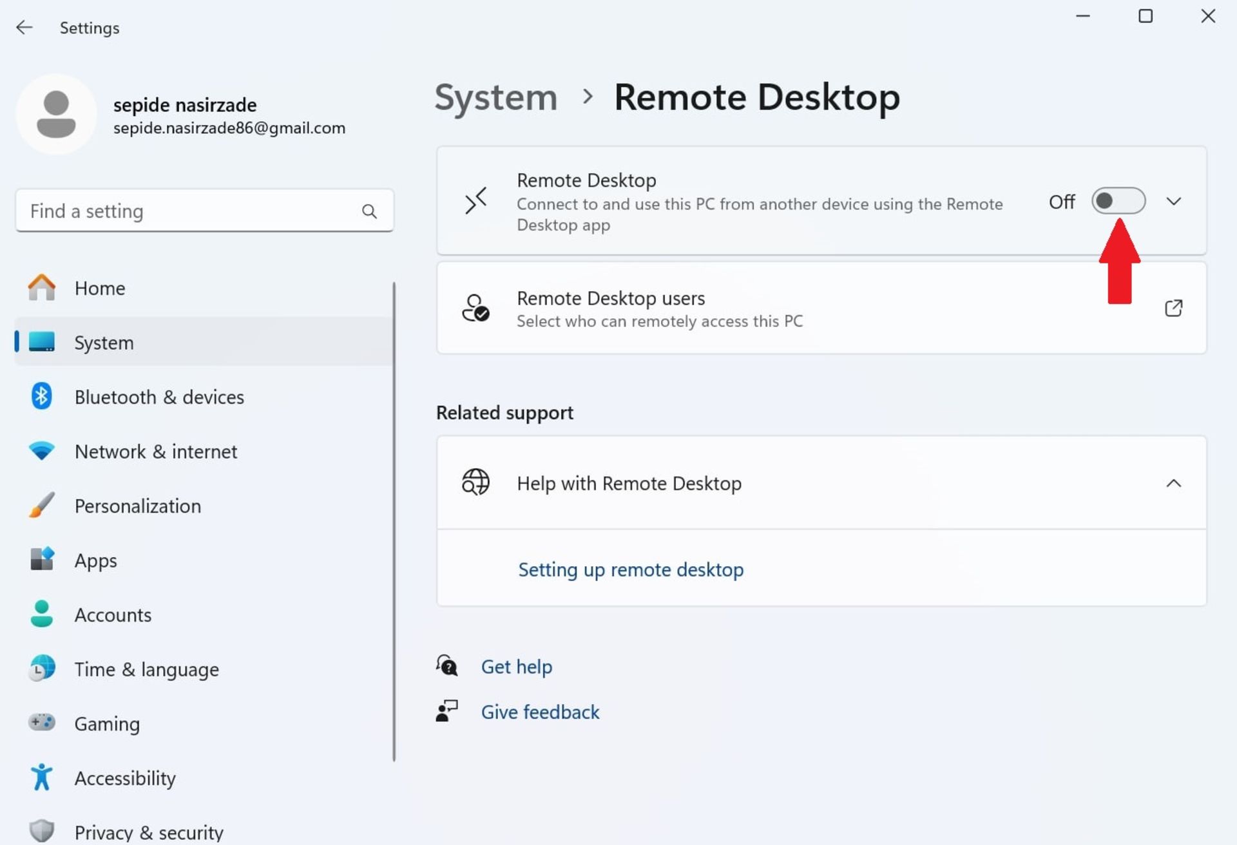Click the Give feedback link
This screenshot has width=1237, height=845.
(x=540, y=712)
